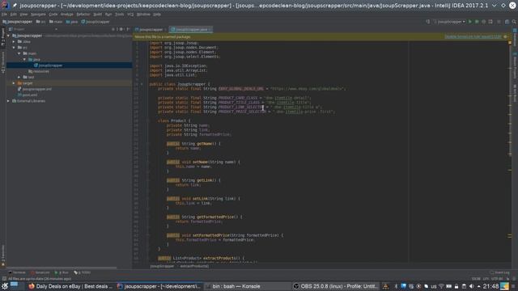This screenshot has width=518, height=291.
Task: Open the TODO tool window button at bottom
Action: [x=83, y=272]
